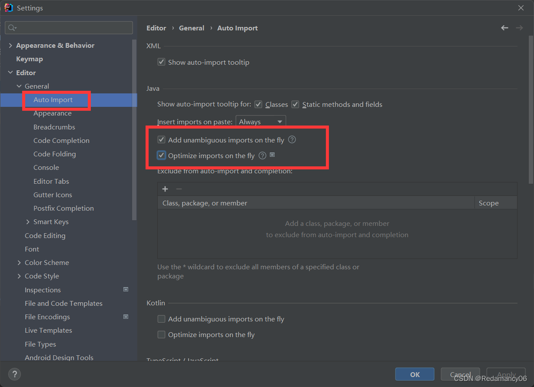
Task: Open Code Completion settings
Action: (61, 140)
